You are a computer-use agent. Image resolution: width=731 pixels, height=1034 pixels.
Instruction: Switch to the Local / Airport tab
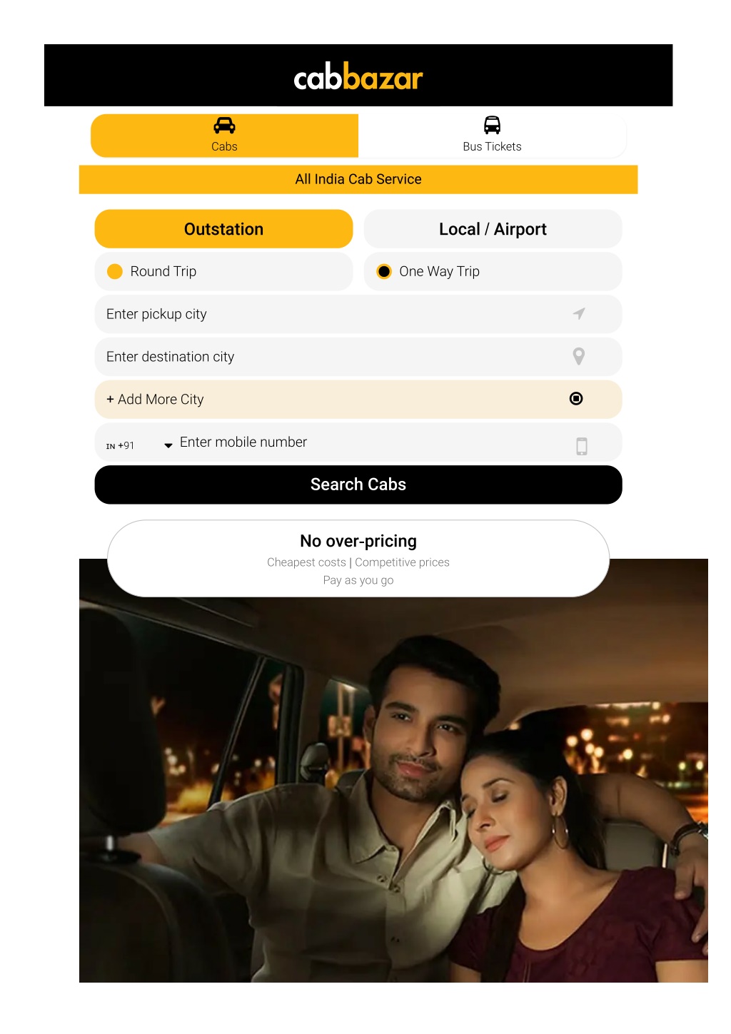click(x=493, y=229)
